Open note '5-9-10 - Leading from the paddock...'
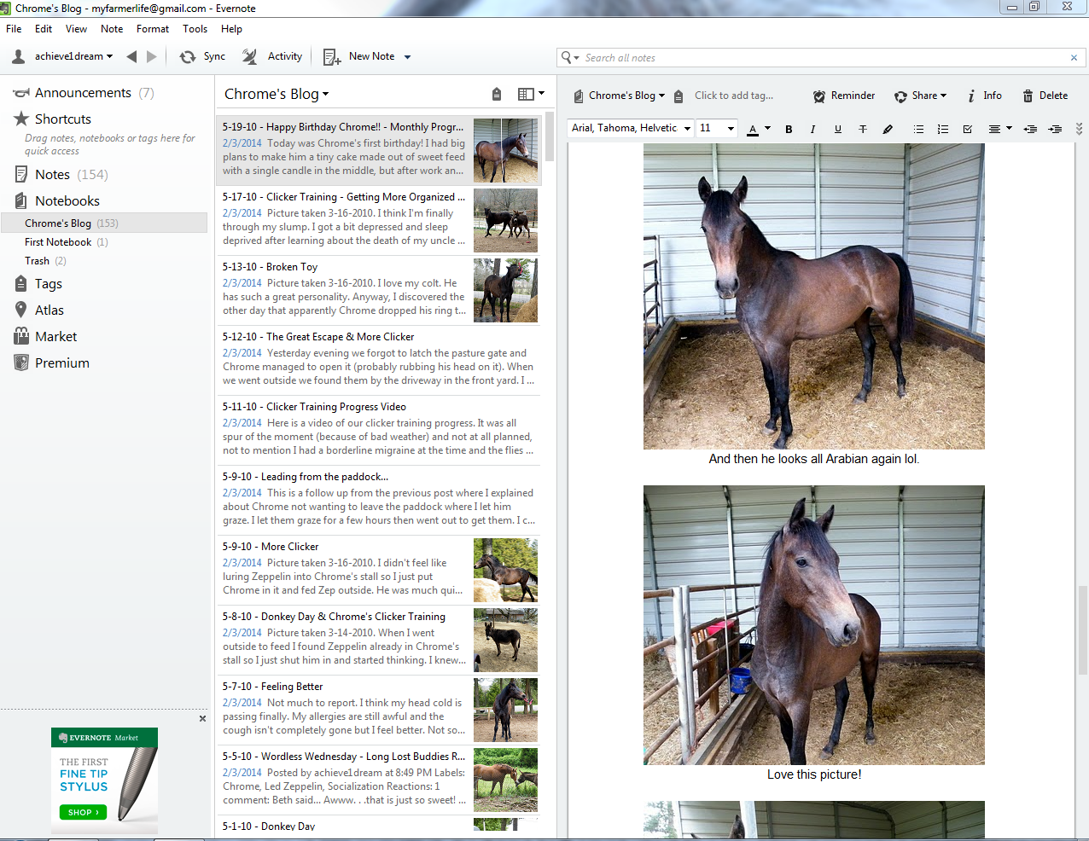The height and width of the screenshot is (841, 1089). coord(378,500)
